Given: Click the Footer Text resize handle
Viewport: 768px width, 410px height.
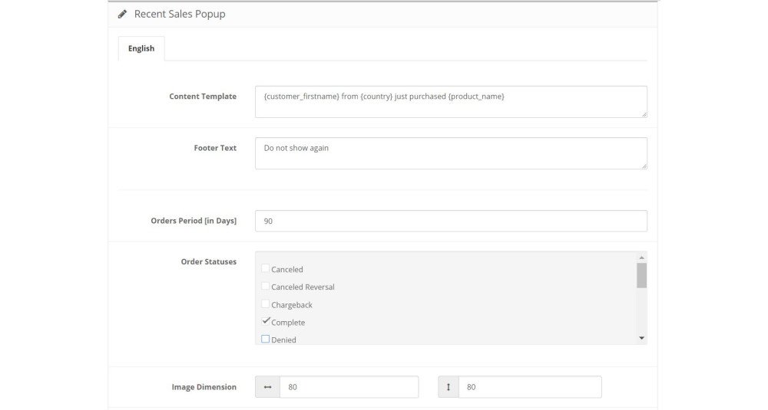Looking at the screenshot, I should tap(644, 166).
